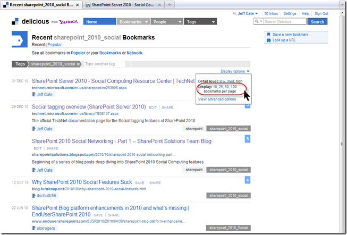Click View advanced options link
This screenshot has height=235, width=347.
217,99
